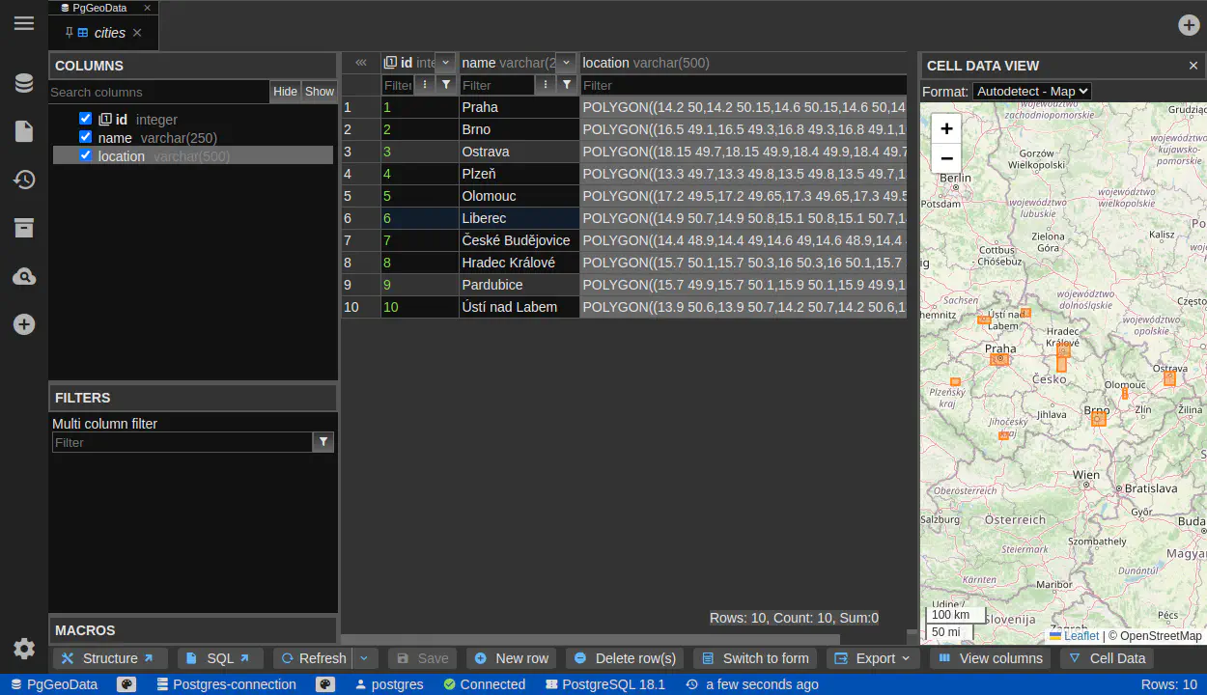Open the Refresh dropdown arrow
Viewport: 1207px width, 695px height.
point(364,658)
